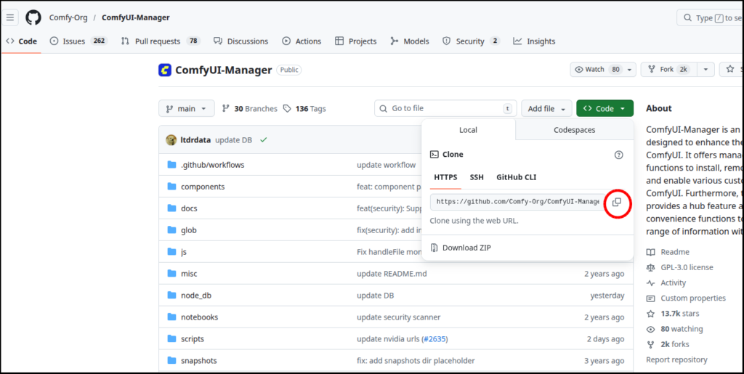Viewport: 744px width, 374px height.
Task: Click Download ZIP
Action: [466, 248]
